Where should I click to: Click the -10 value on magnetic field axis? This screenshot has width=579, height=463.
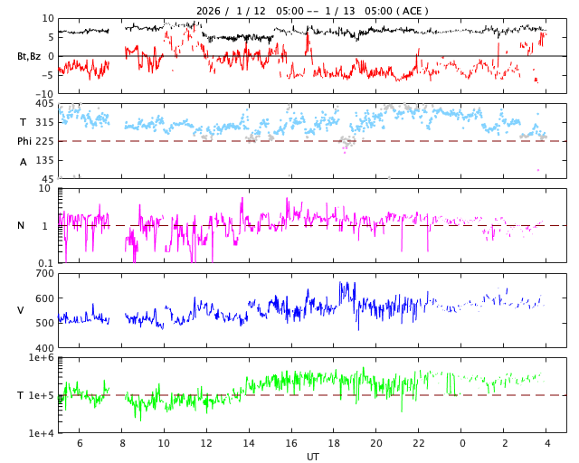tap(43, 93)
